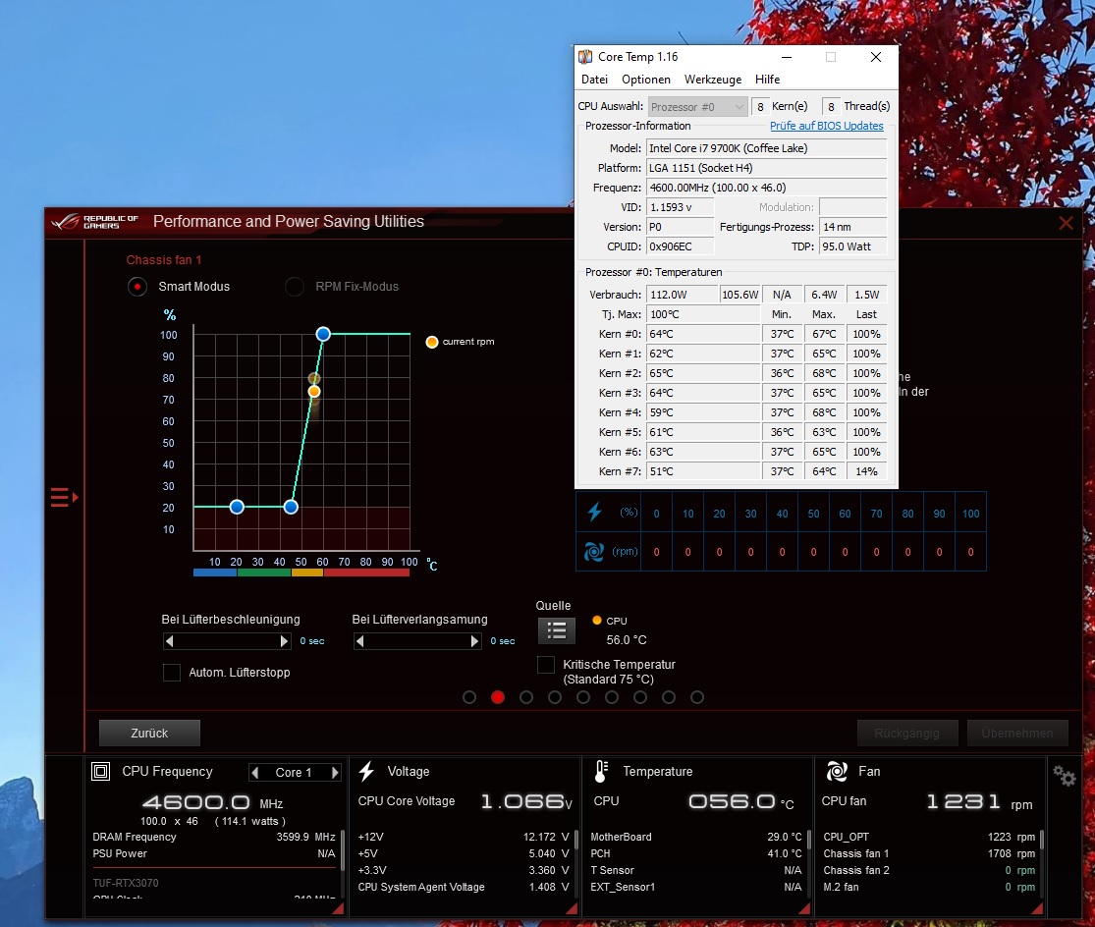The image size is (1095, 927).
Task: Select the Smart Modus radio button
Action: coord(137,286)
